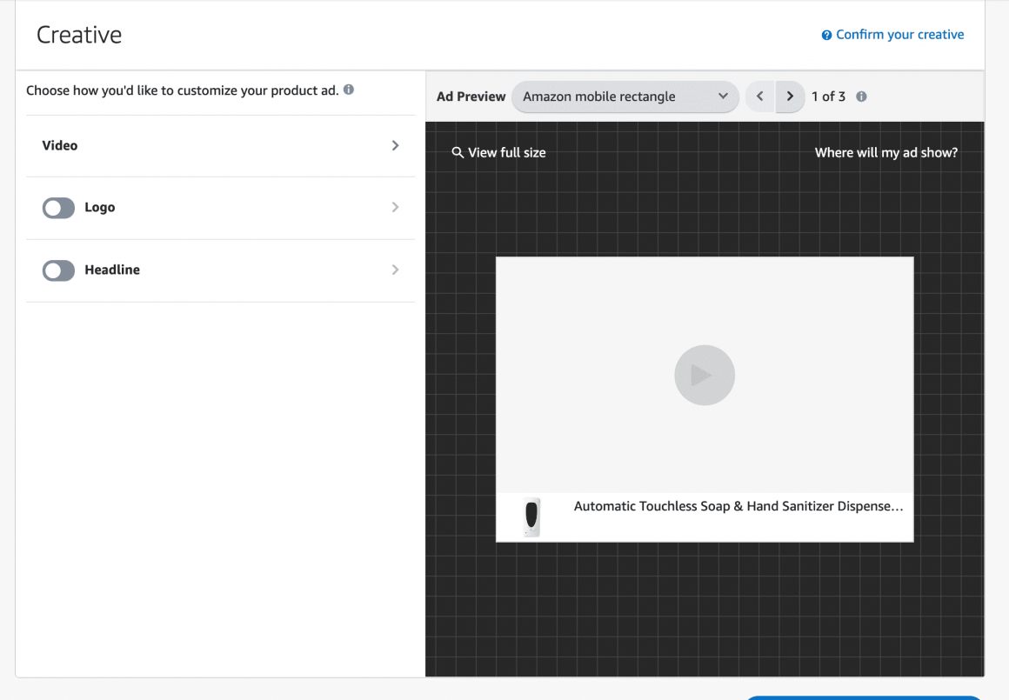
Task: Click the Automatic Touchless Soap product title
Action: click(x=738, y=506)
